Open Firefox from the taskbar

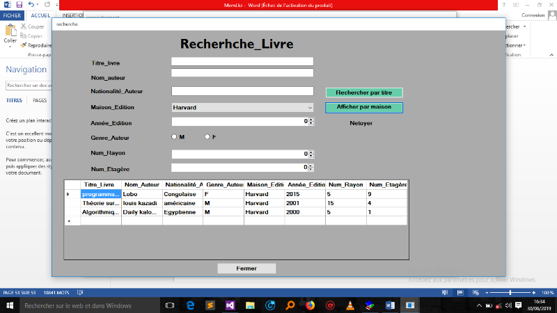(x=310, y=305)
